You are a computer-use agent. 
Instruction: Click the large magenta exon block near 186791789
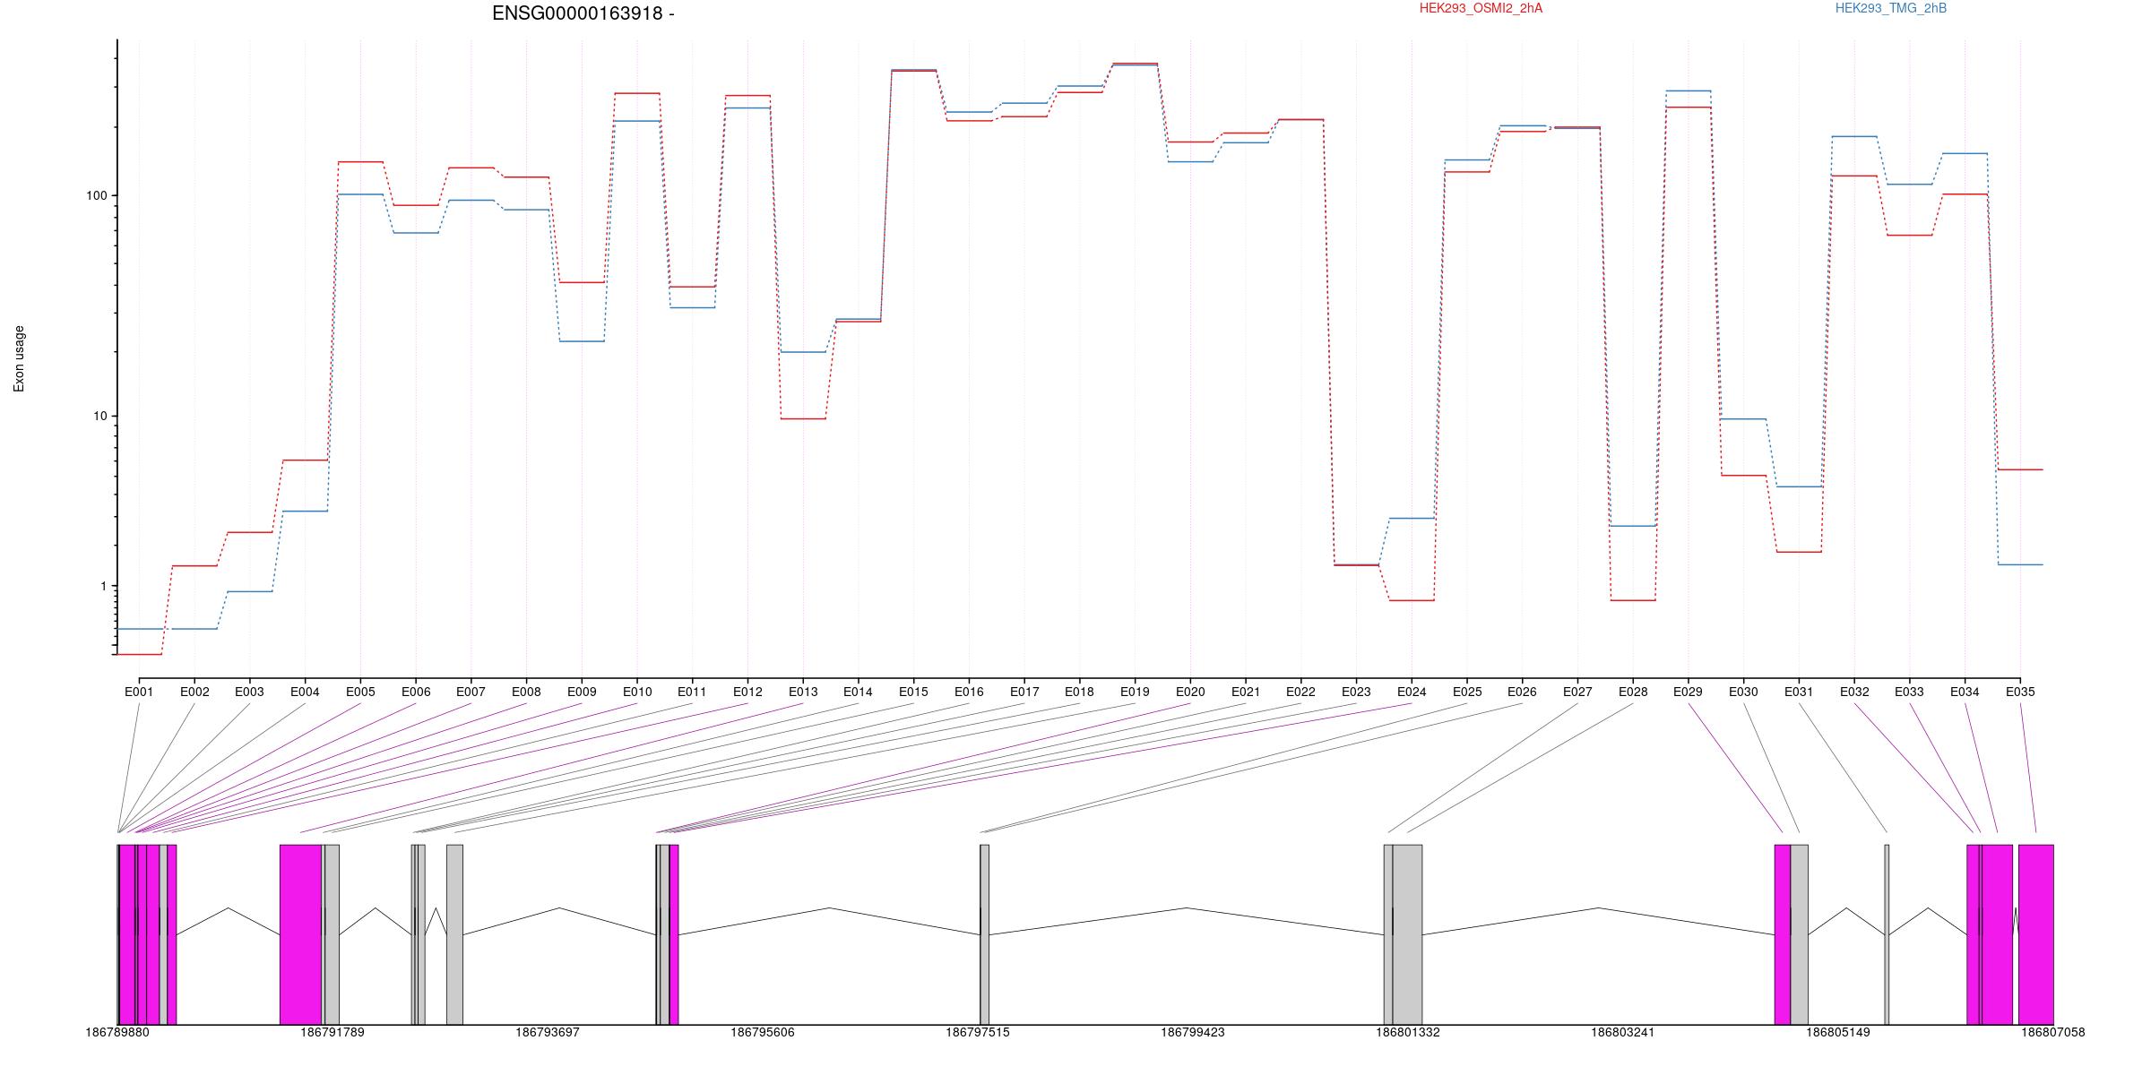[300, 934]
